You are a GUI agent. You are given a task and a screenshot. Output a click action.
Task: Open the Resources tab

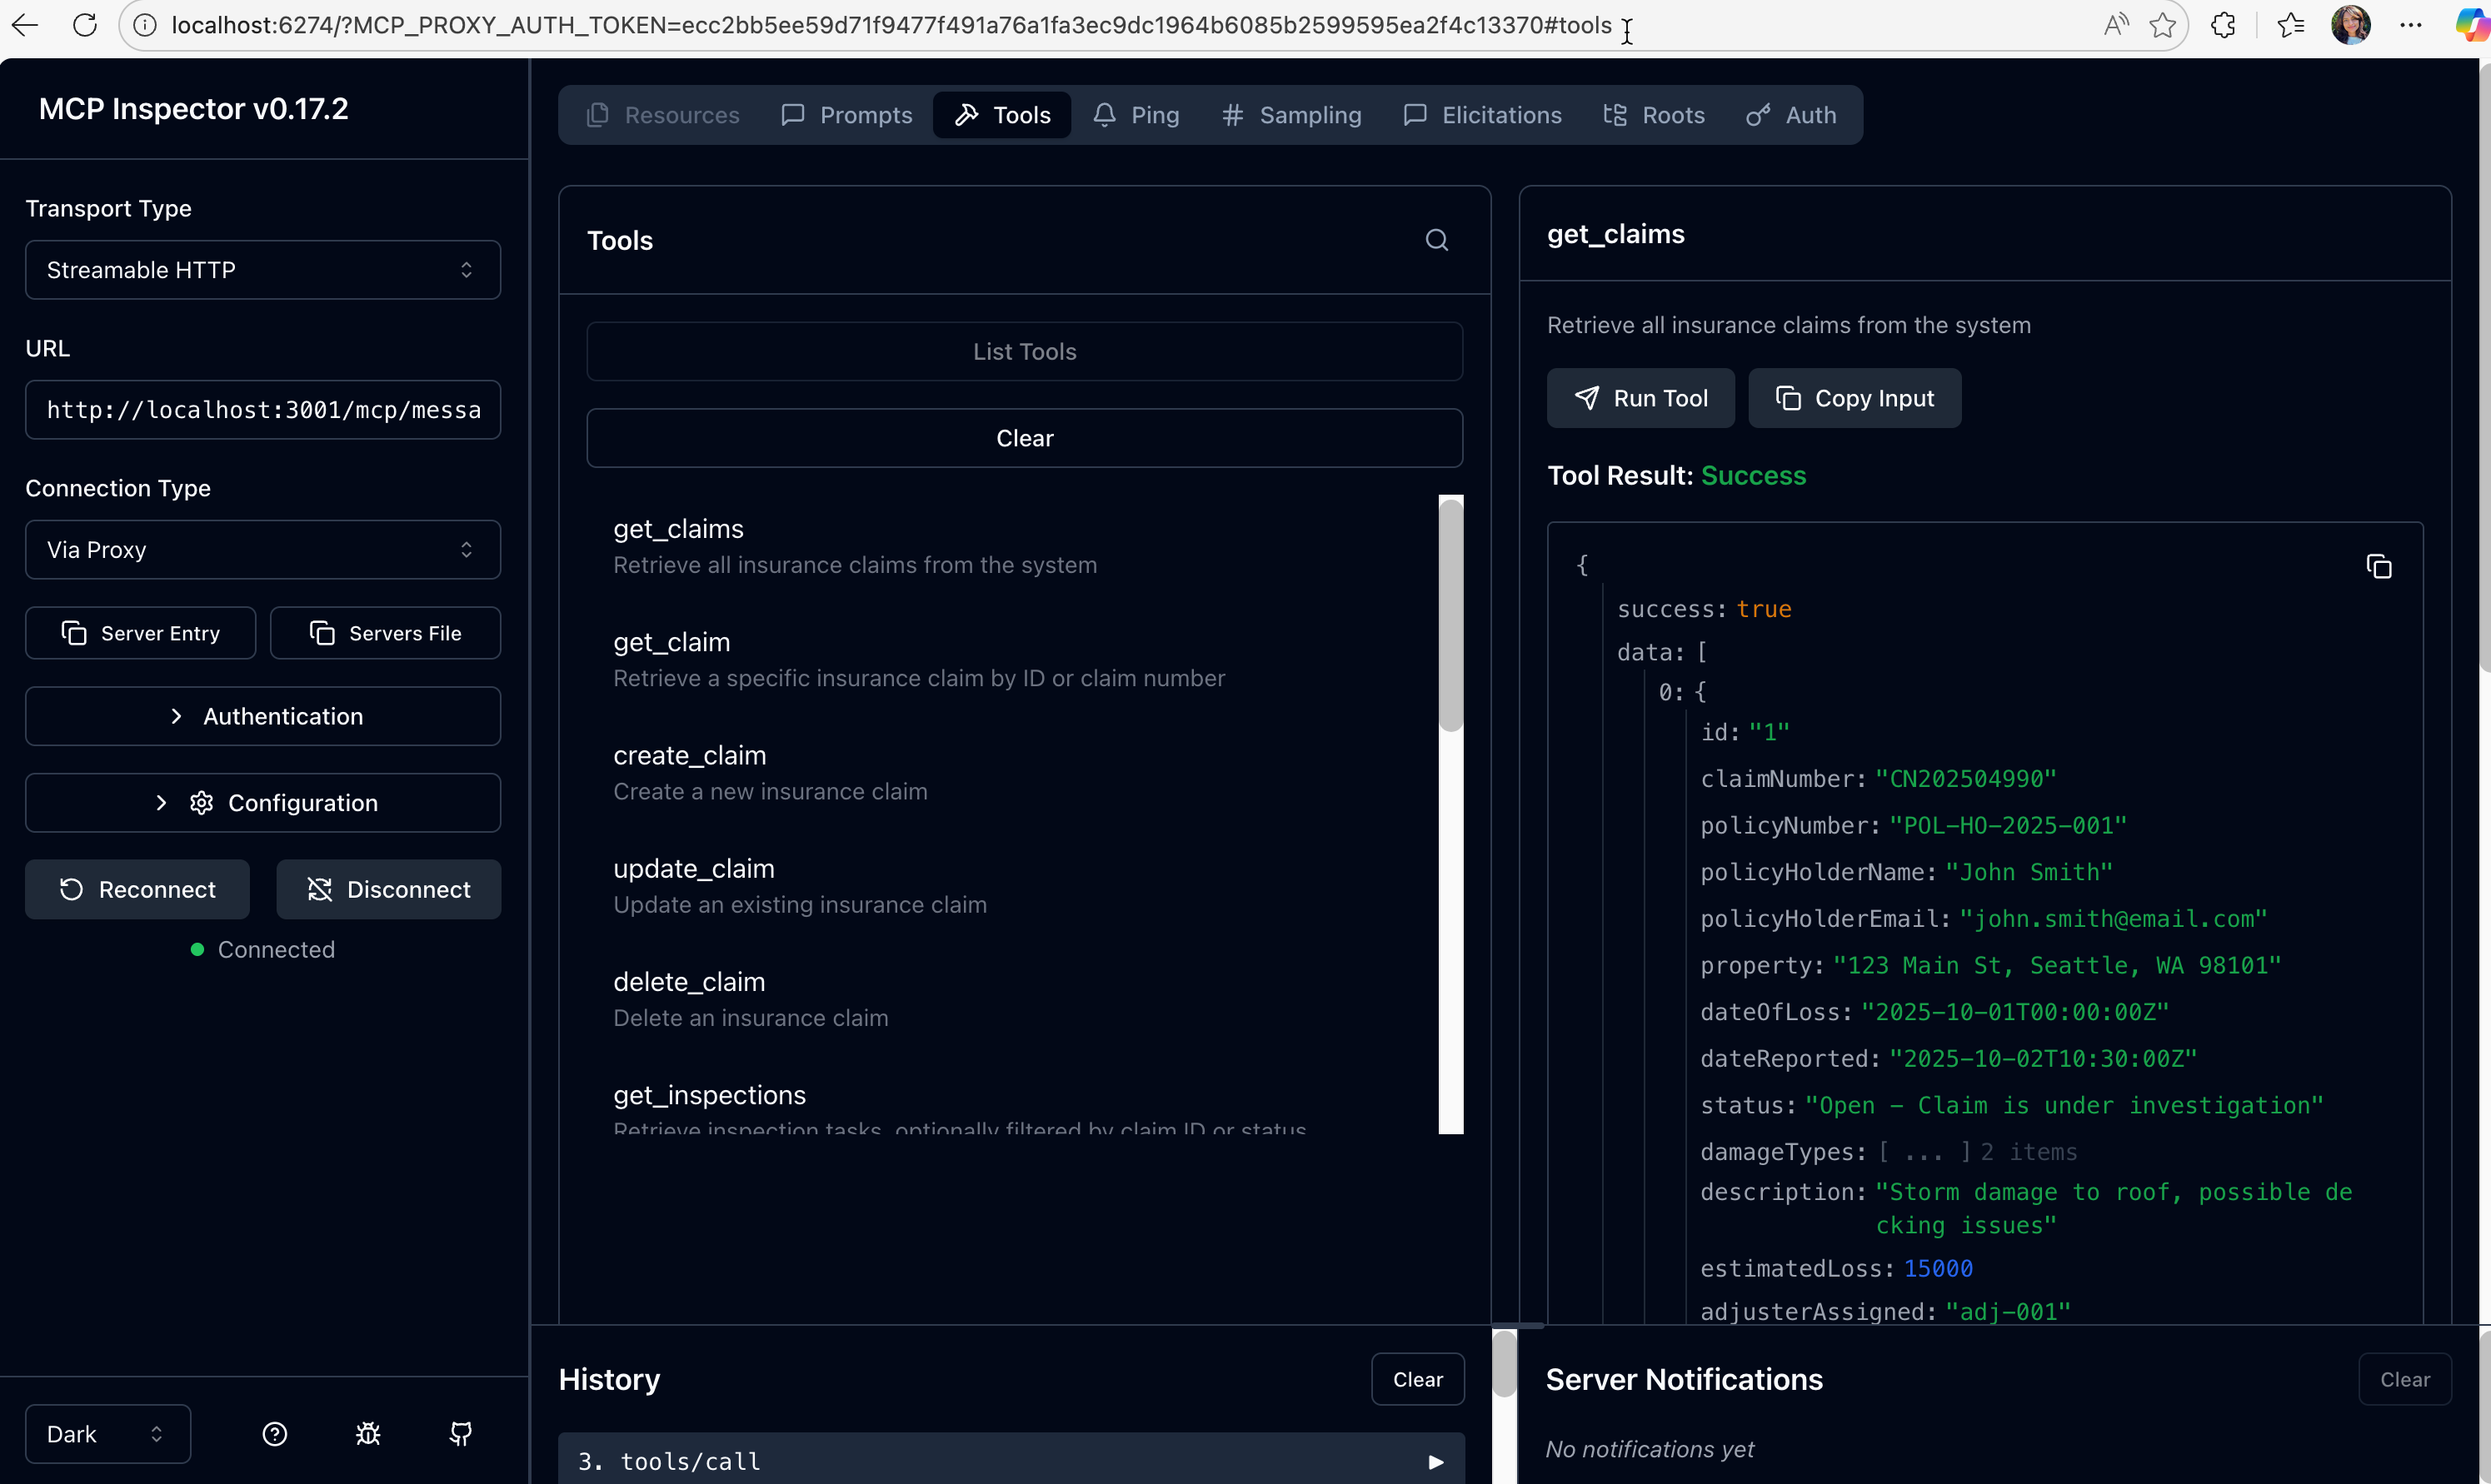pos(661,114)
